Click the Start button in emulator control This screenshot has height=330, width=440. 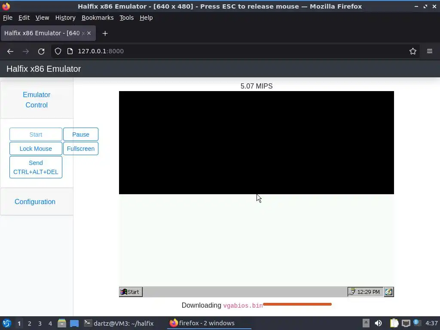pyautogui.click(x=36, y=134)
